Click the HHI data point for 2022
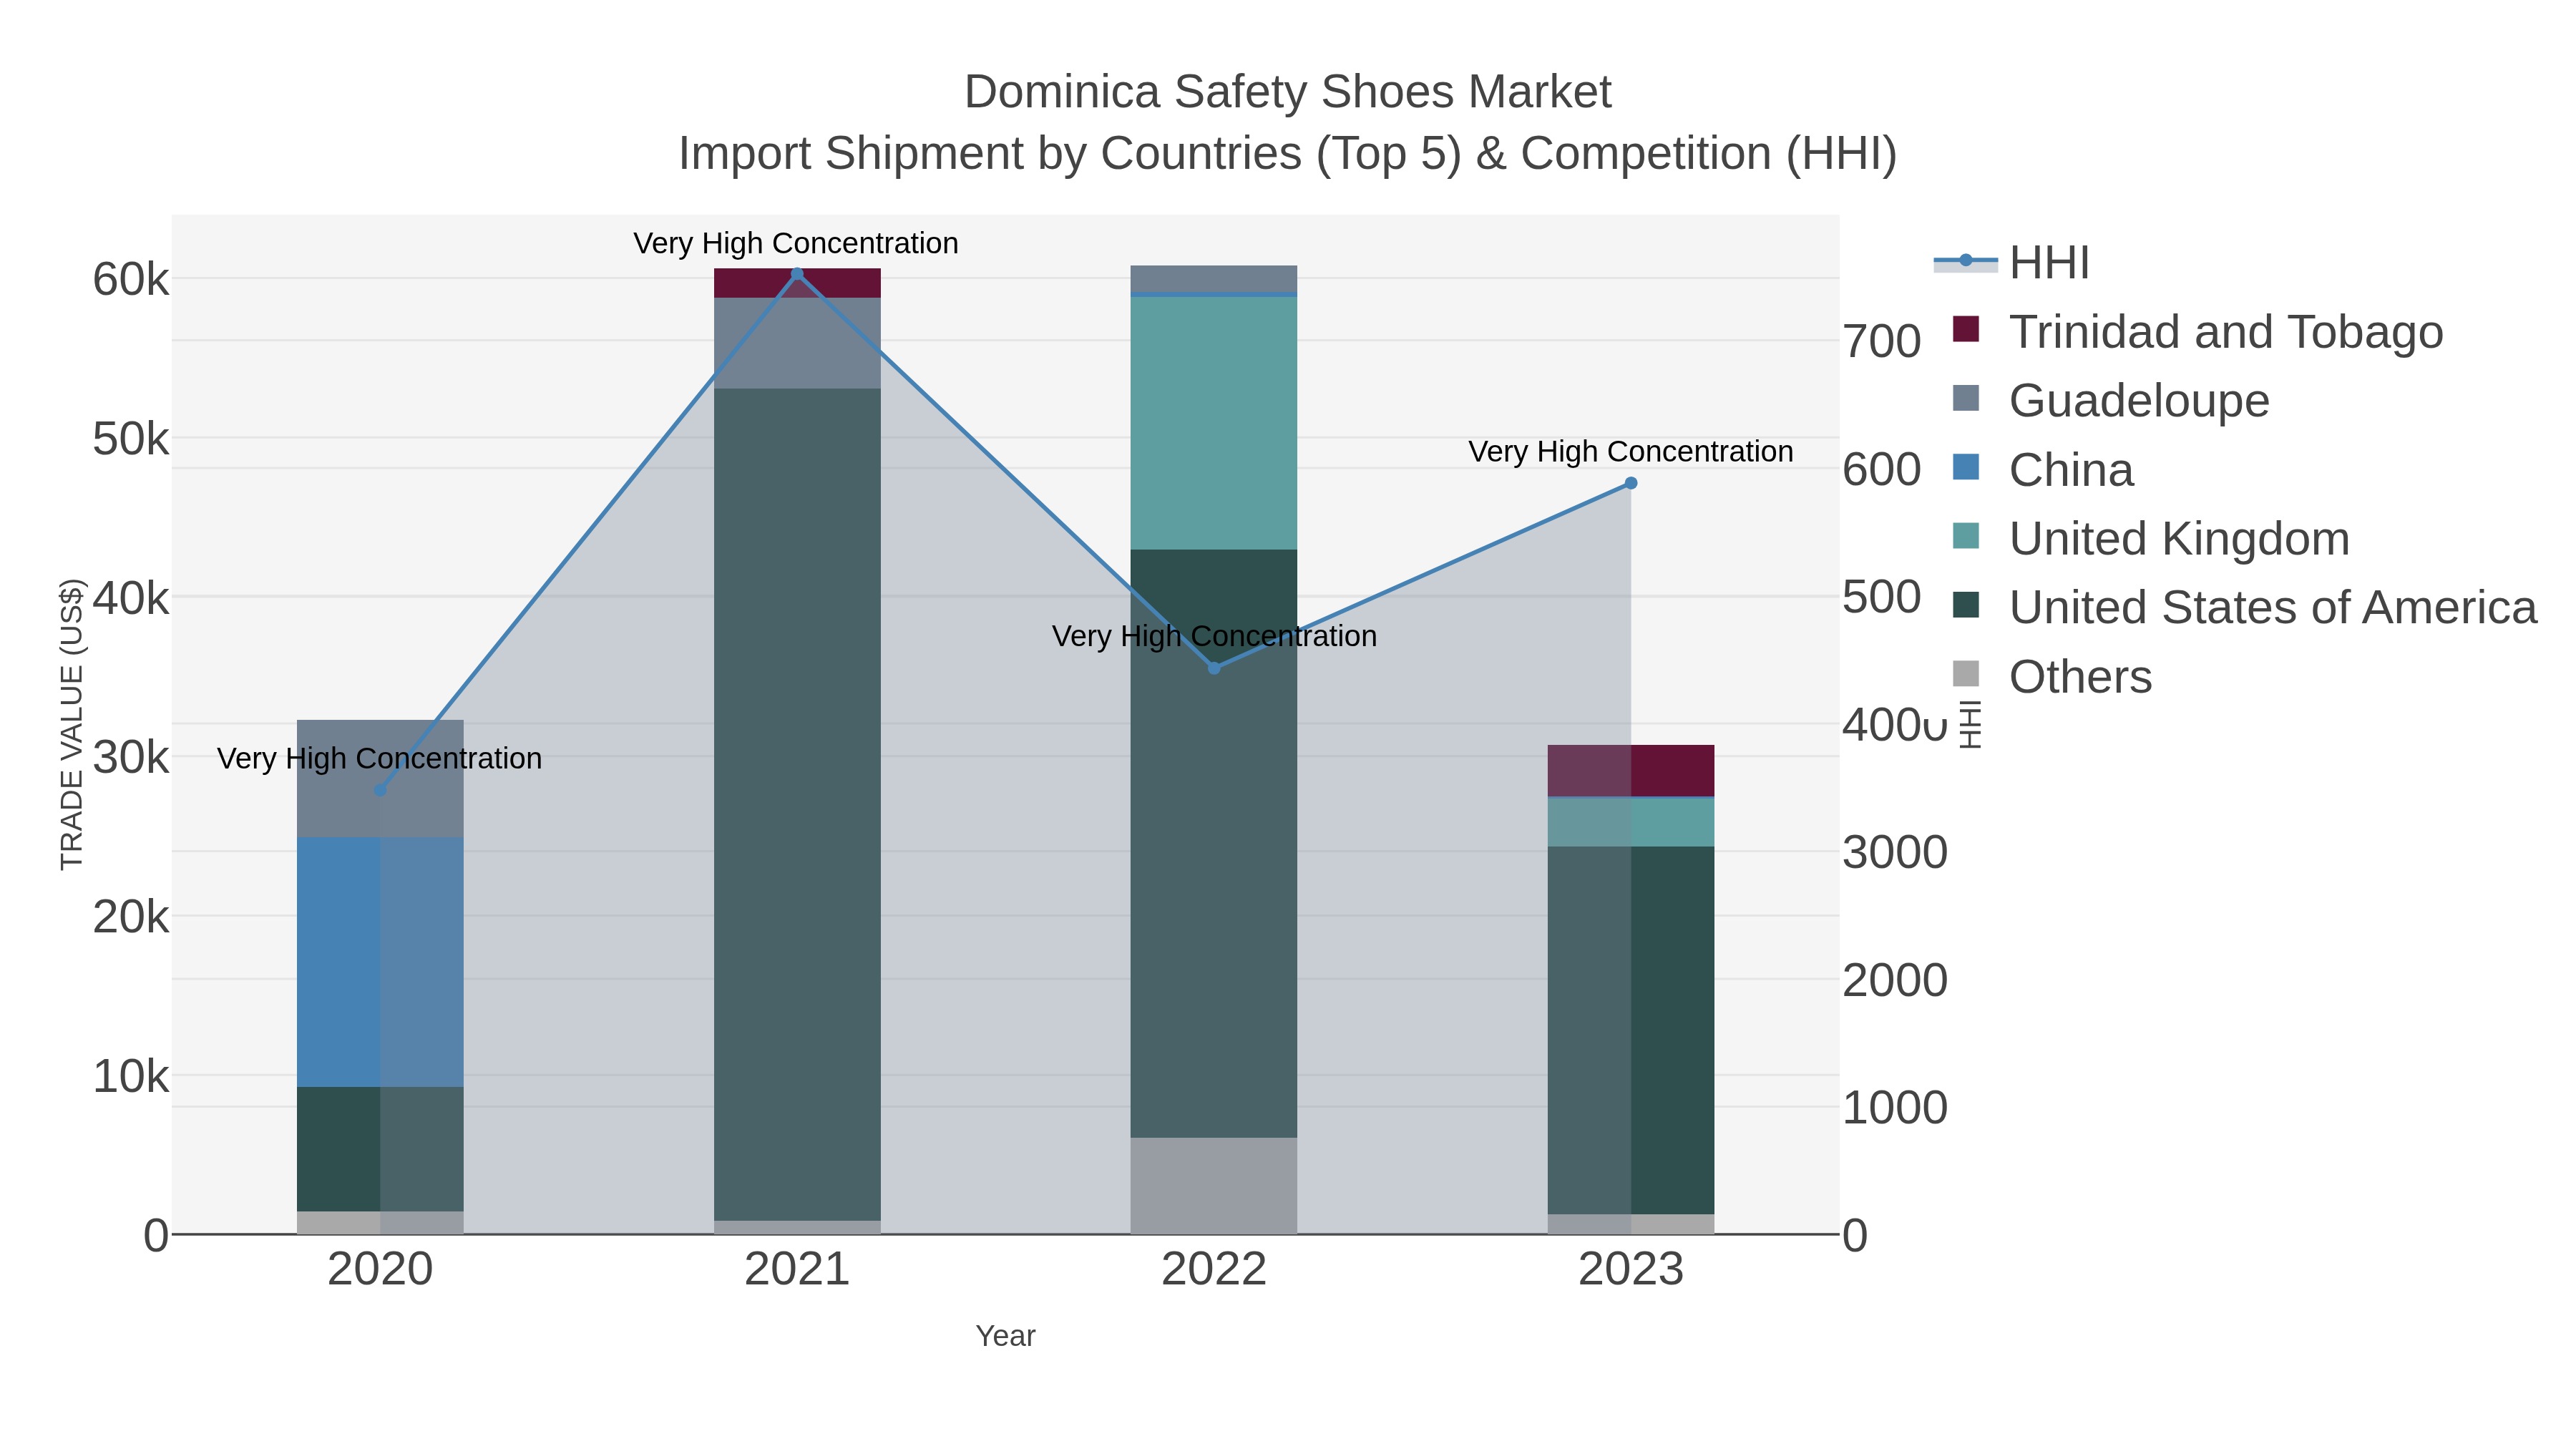Screen dimensions: 2576x1449 1214,668
